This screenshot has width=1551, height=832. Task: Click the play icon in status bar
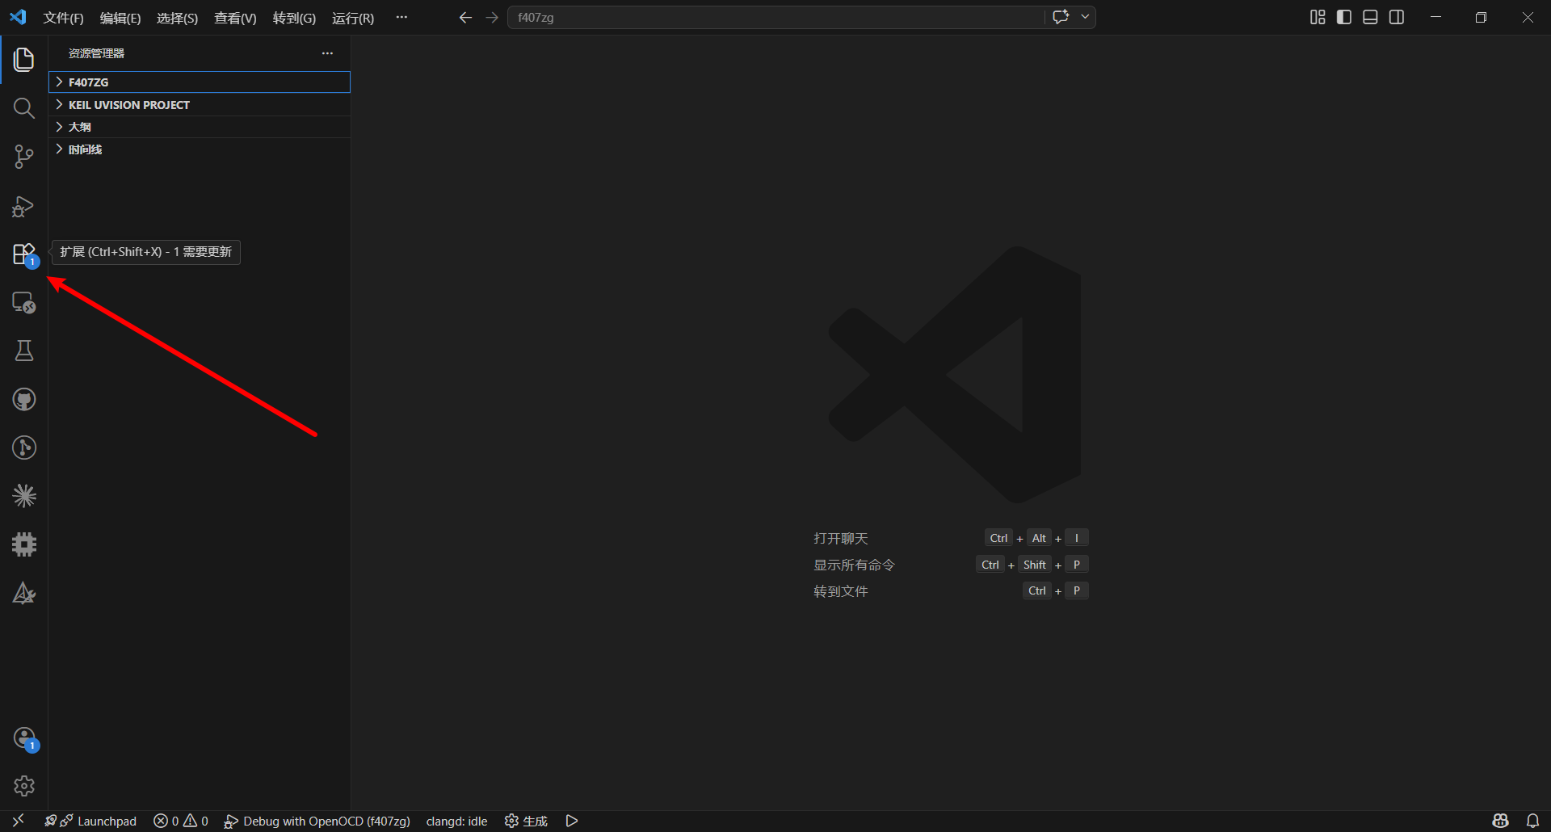tap(572, 821)
